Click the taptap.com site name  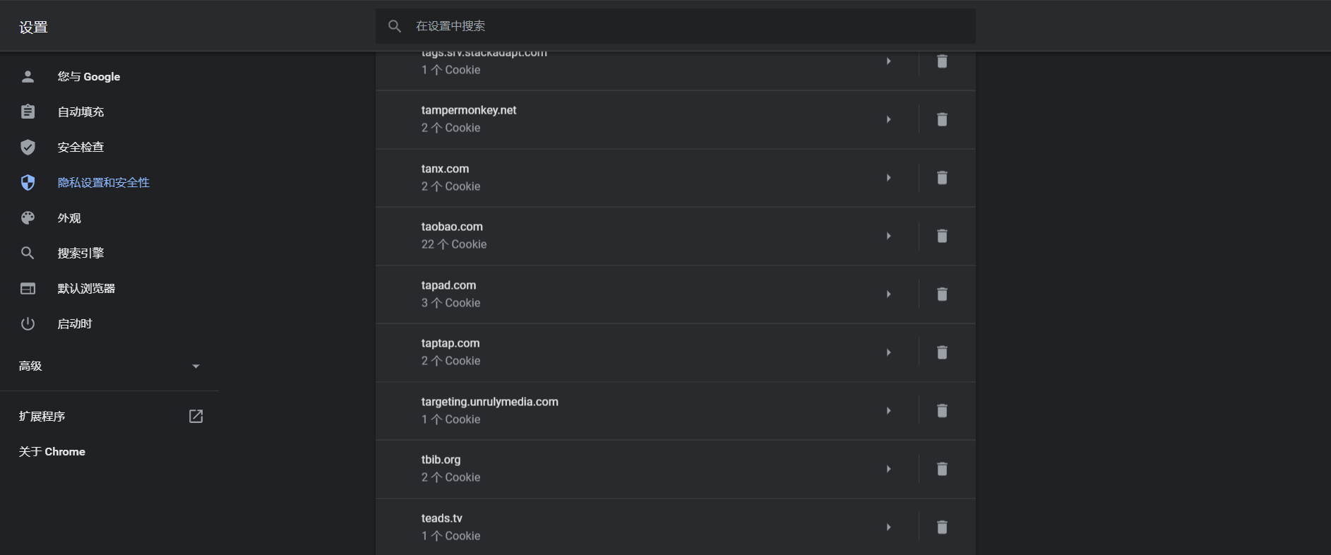coord(450,343)
